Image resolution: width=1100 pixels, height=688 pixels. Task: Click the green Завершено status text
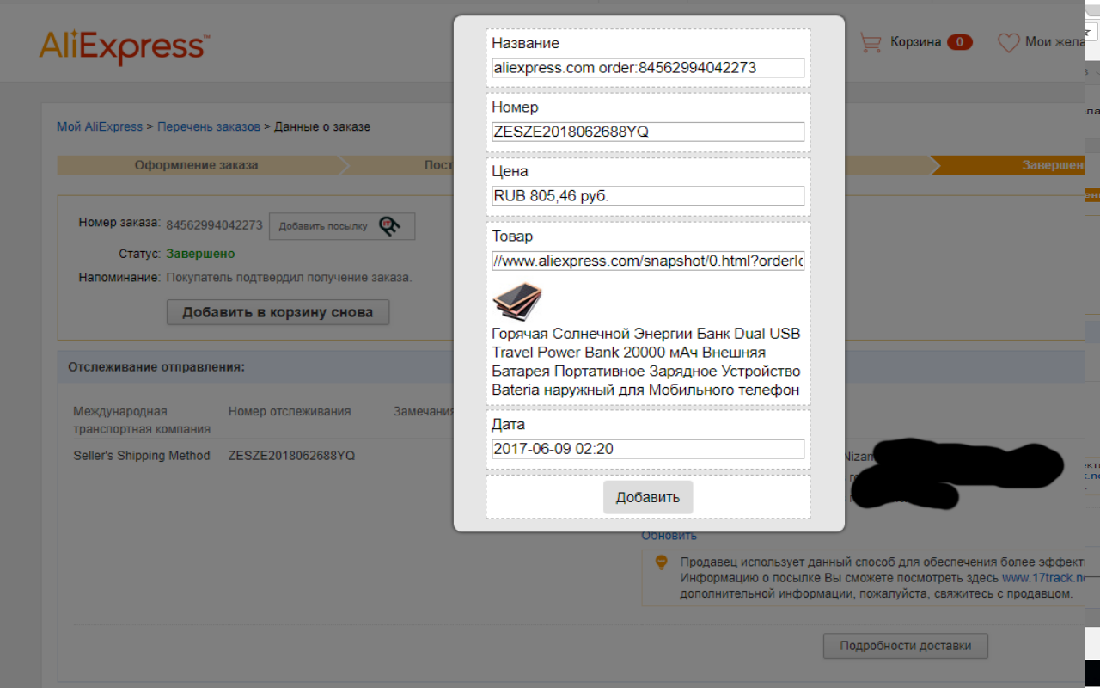tap(200, 254)
